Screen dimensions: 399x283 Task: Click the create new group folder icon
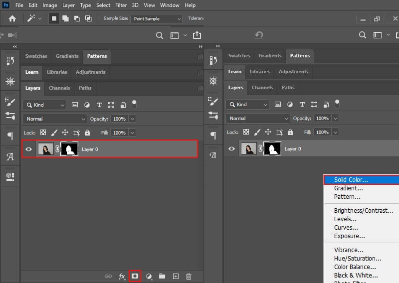[x=162, y=276]
